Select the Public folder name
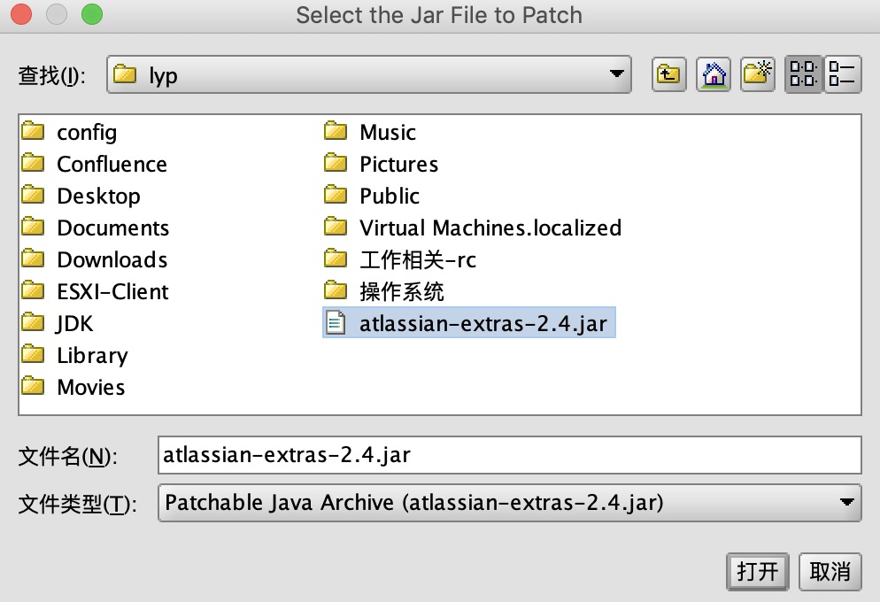This screenshot has width=880, height=602. (x=390, y=197)
